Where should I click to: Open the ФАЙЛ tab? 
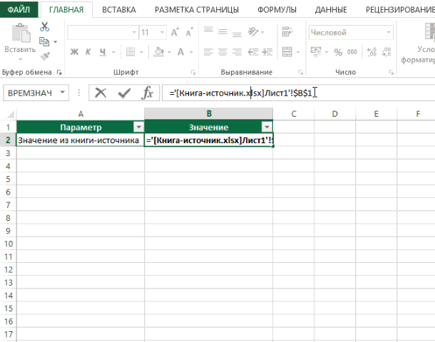pyautogui.click(x=19, y=9)
